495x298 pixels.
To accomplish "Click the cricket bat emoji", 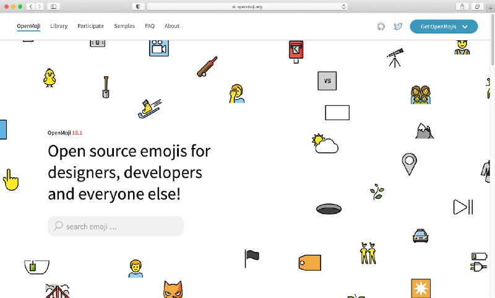I will [207, 67].
